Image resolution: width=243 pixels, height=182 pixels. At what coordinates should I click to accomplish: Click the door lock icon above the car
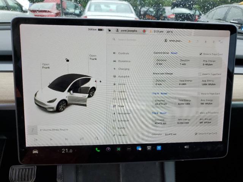[67, 60]
